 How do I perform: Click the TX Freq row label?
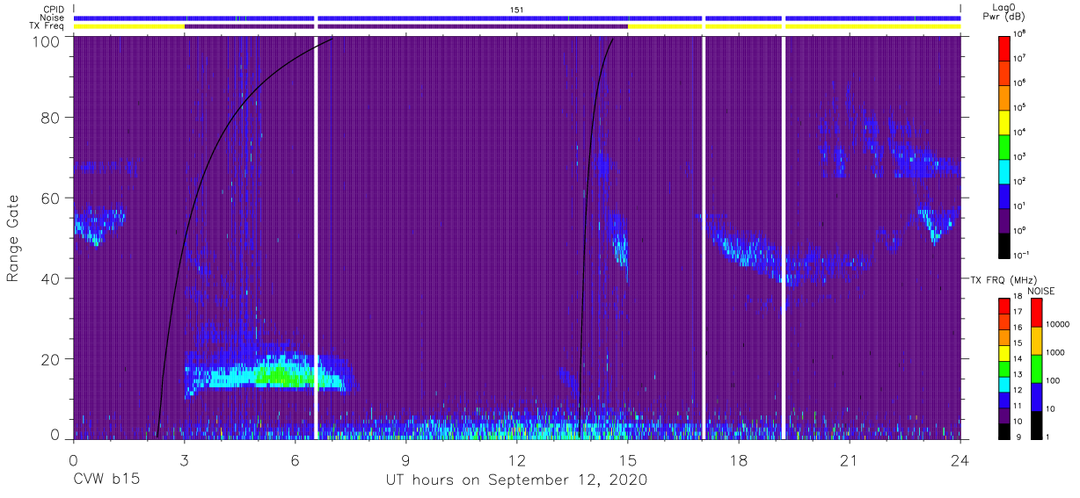(x=47, y=26)
